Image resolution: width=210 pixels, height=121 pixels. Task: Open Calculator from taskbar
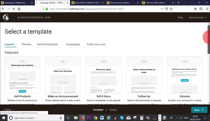(142, 118)
